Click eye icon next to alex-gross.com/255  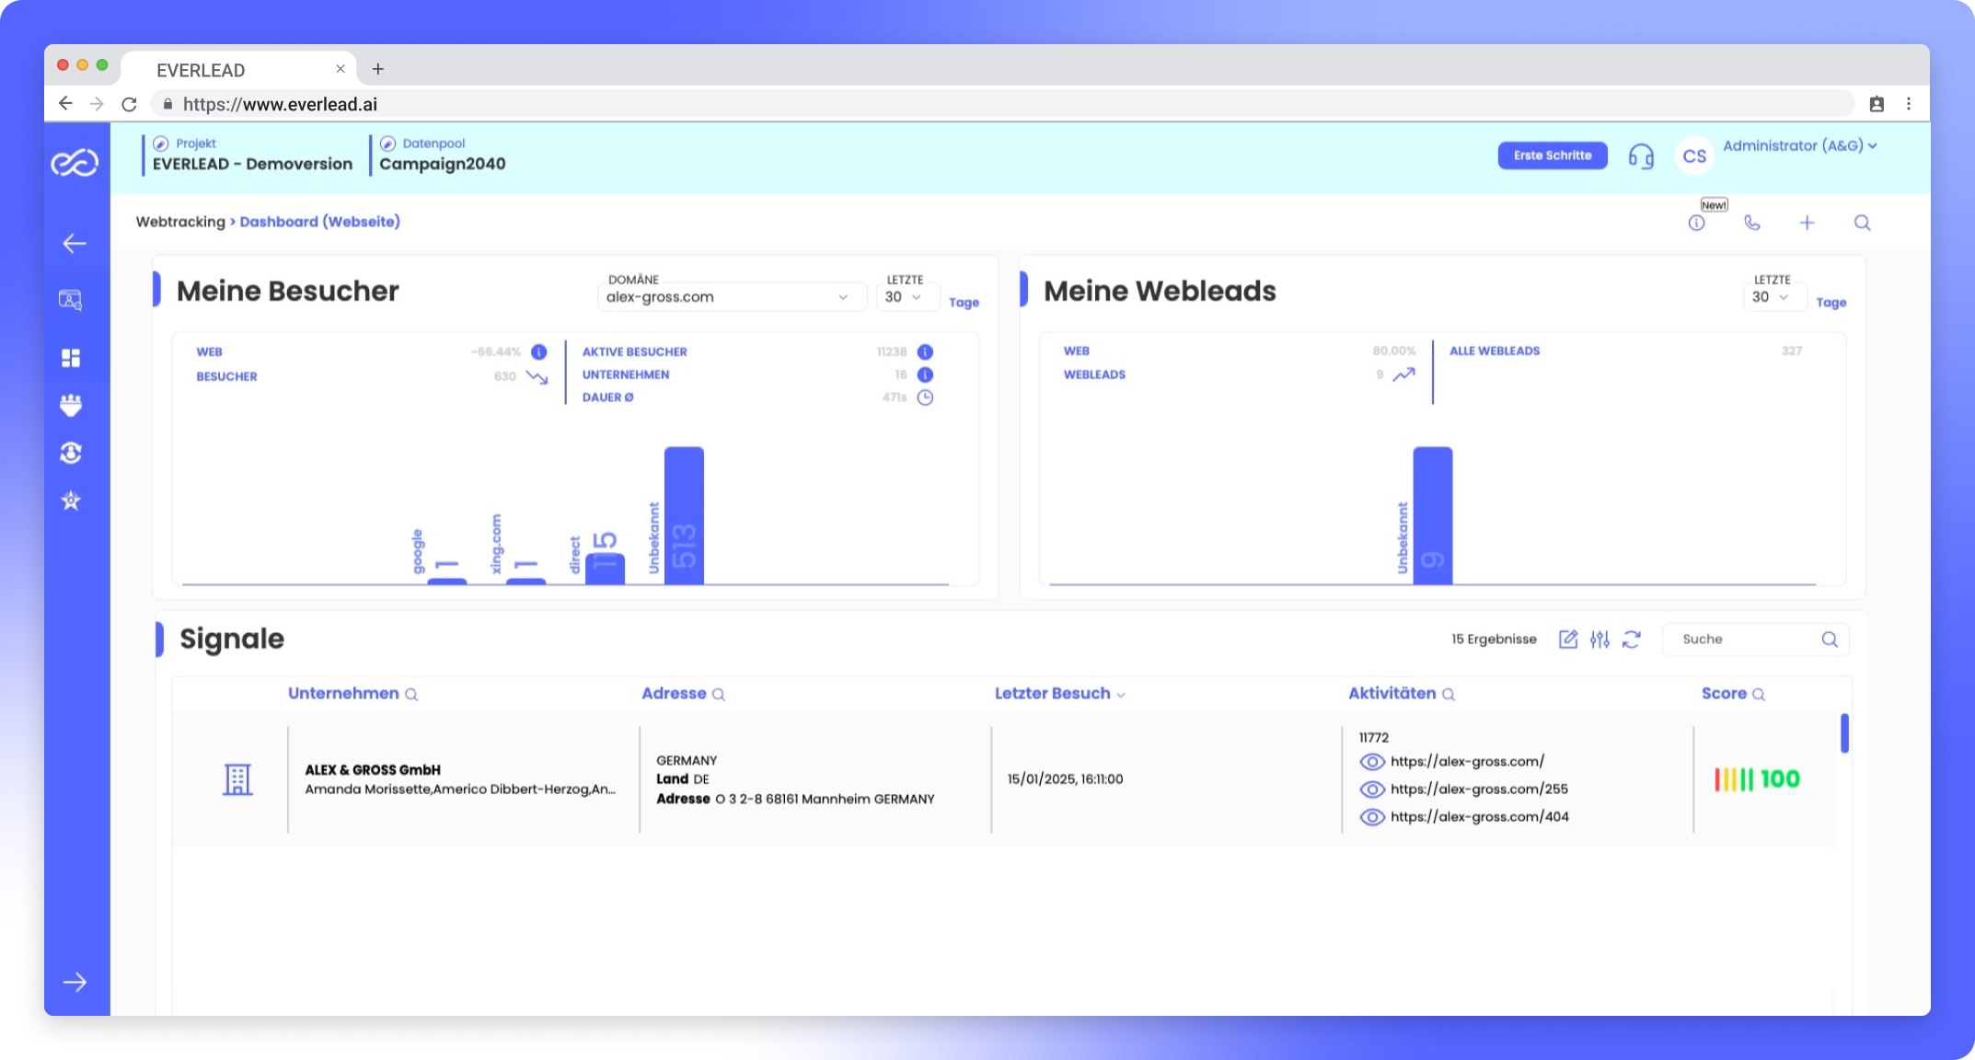[x=1372, y=789]
